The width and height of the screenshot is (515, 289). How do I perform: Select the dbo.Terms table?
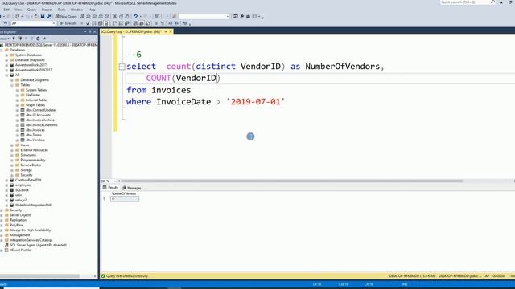coord(34,135)
